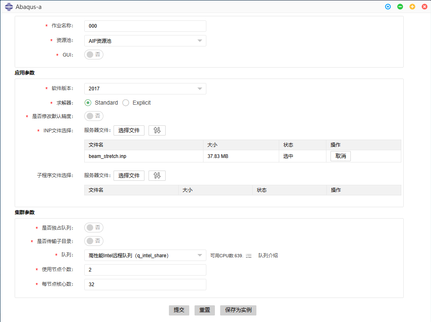Click the 保存为实例 button

click(x=238, y=310)
